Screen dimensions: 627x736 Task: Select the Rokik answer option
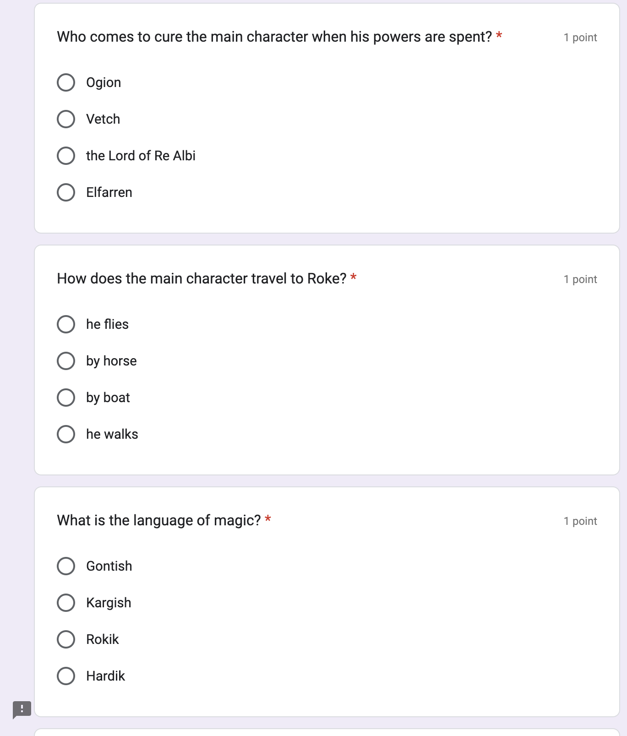[66, 639]
